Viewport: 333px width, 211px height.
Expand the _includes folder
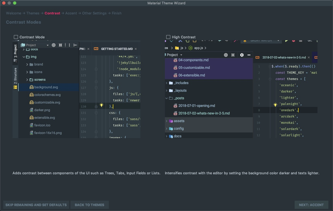click(166, 83)
